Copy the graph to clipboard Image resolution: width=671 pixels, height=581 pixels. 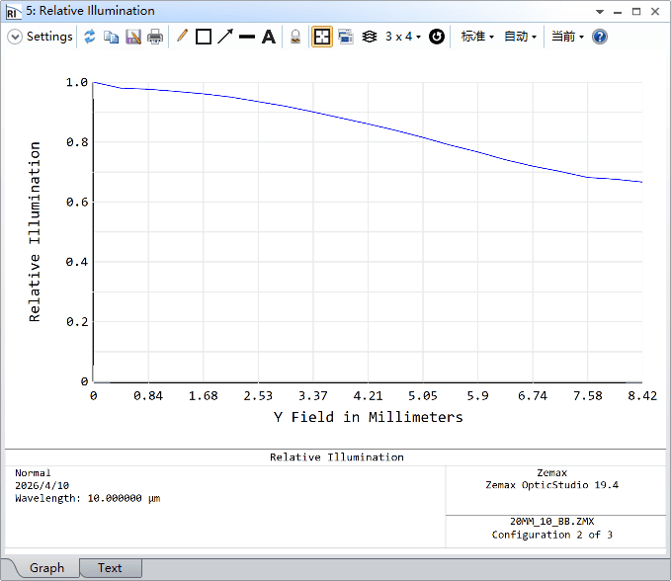[112, 37]
